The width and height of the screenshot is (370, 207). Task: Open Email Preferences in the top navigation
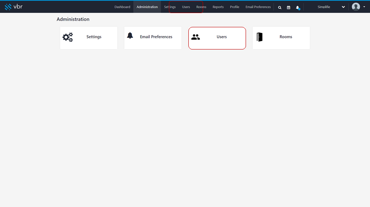[x=258, y=7]
